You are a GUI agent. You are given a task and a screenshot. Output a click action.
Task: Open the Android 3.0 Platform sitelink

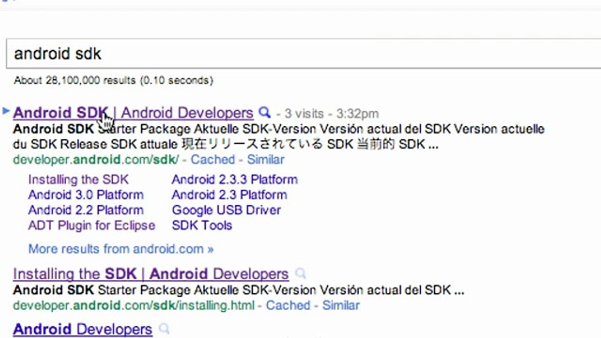86,195
